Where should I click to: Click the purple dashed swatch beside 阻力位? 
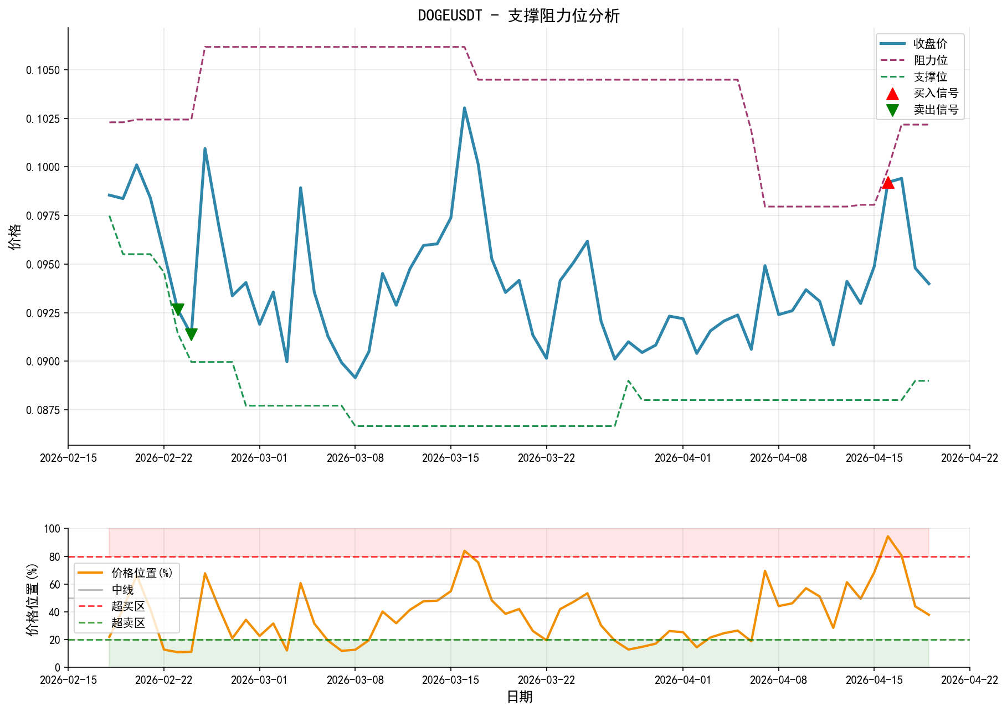point(892,60)
